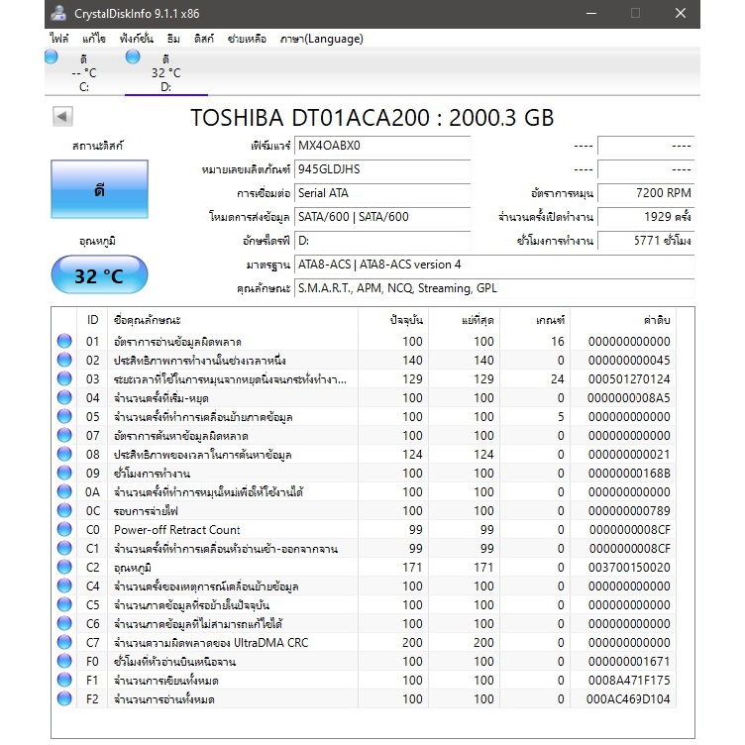Open the ไฟล์ (File) menu
The image size is (745, 745).
tap(59, 39)
